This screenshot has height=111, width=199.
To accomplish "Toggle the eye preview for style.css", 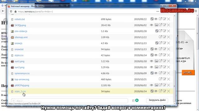I will [x=156, y=55].
